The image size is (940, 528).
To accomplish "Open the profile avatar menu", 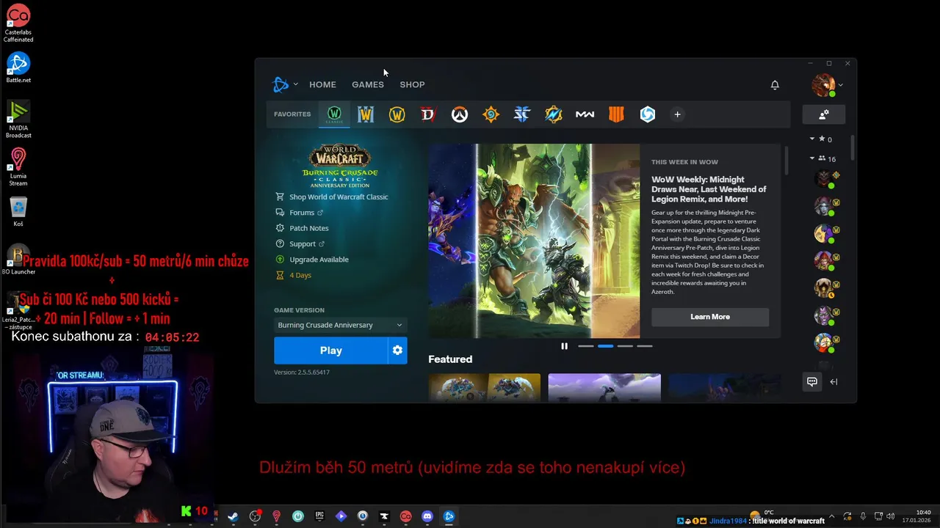I will point(825,84).
